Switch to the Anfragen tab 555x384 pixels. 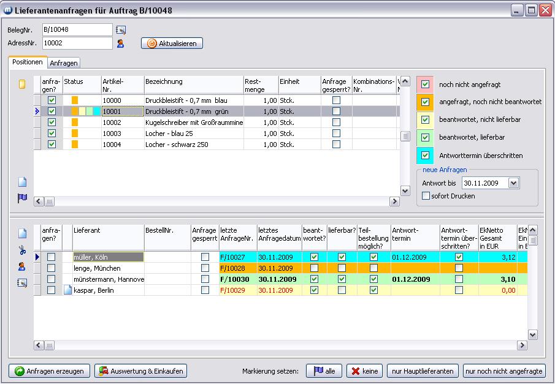click(x=63, y=62)
